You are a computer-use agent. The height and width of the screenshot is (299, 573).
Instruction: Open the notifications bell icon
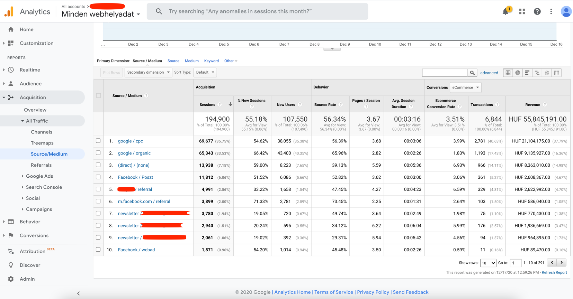505,11
